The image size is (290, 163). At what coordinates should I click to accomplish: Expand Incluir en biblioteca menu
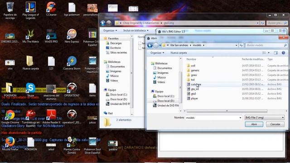[136, 30]
